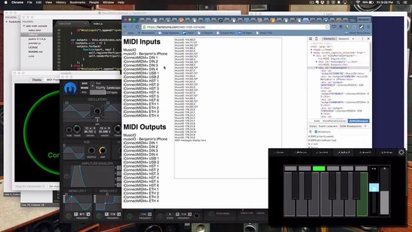This screenshot has height=232, width=412.
Task: Expand the head element in DOM tree
Action: tap(312, 50)
